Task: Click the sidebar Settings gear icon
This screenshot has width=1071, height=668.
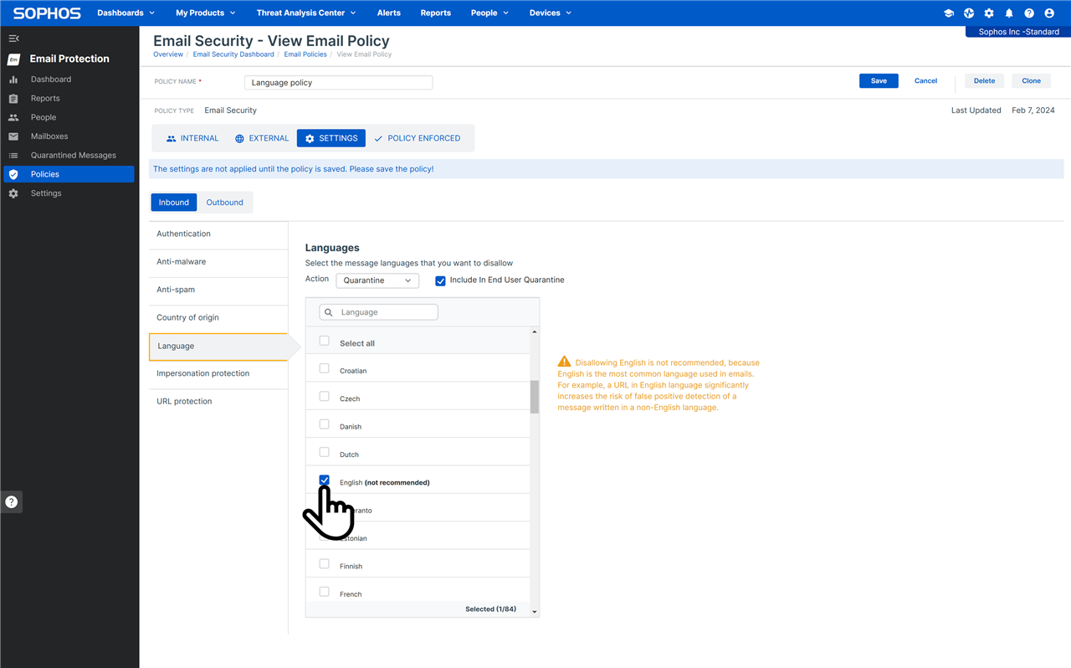Action: (x=13, y=193)
